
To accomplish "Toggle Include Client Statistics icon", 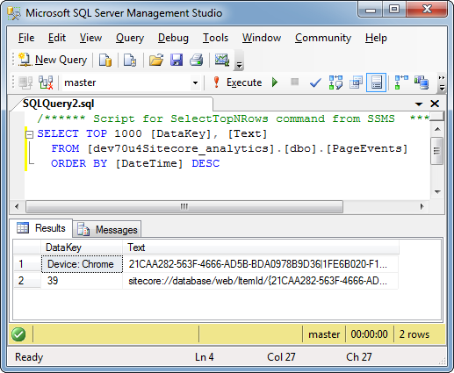I will (x=422, y=82).
